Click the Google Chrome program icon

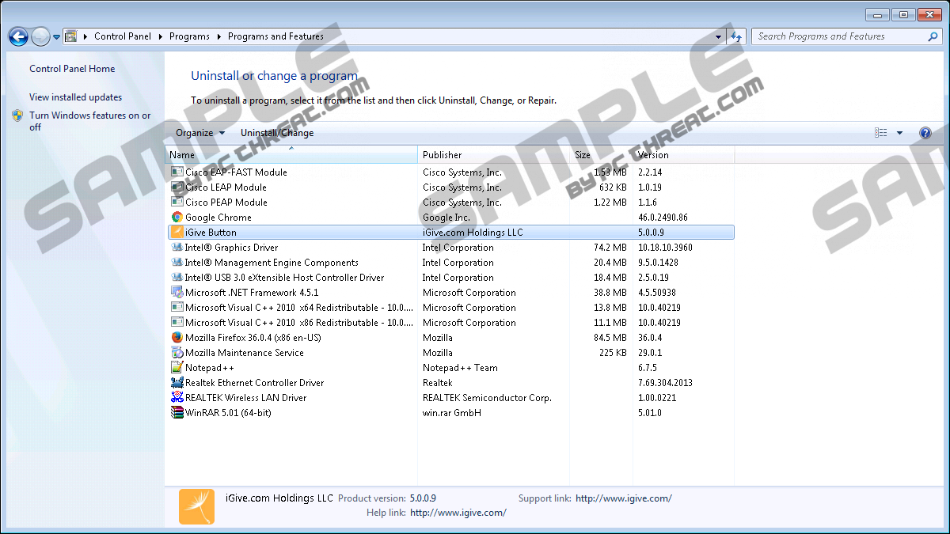[x=177, y=218]
